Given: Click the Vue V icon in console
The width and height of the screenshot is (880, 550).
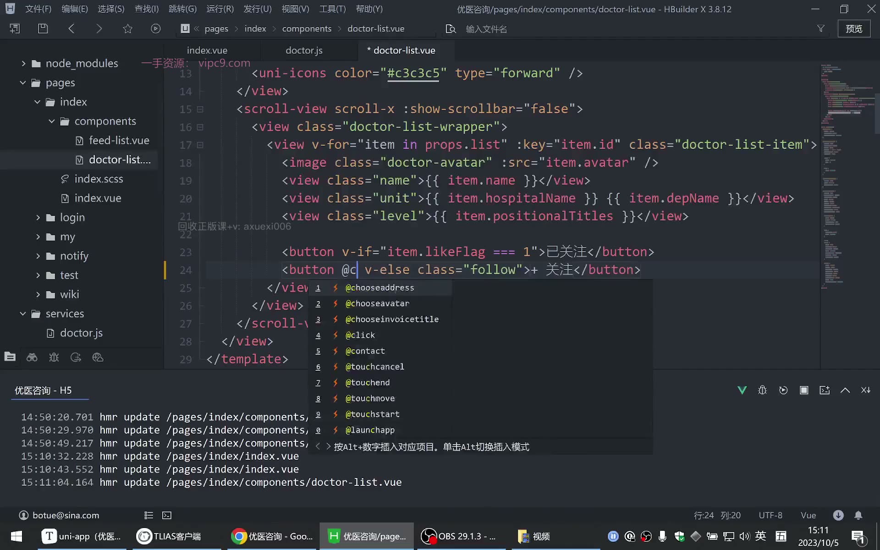Looking at the screenshot, I should [x=742, y=390].
